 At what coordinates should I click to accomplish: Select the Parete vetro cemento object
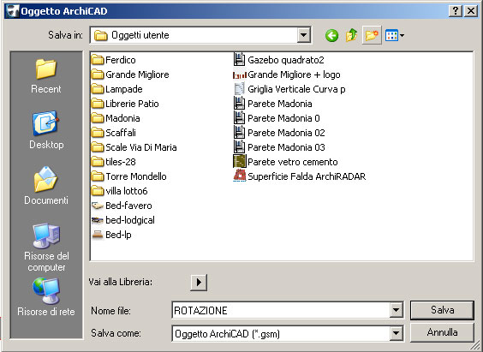click(285, 162)
